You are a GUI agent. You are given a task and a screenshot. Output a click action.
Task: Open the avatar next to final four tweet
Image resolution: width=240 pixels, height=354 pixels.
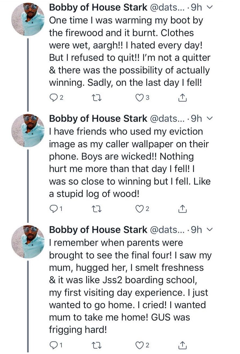point(28,241)
